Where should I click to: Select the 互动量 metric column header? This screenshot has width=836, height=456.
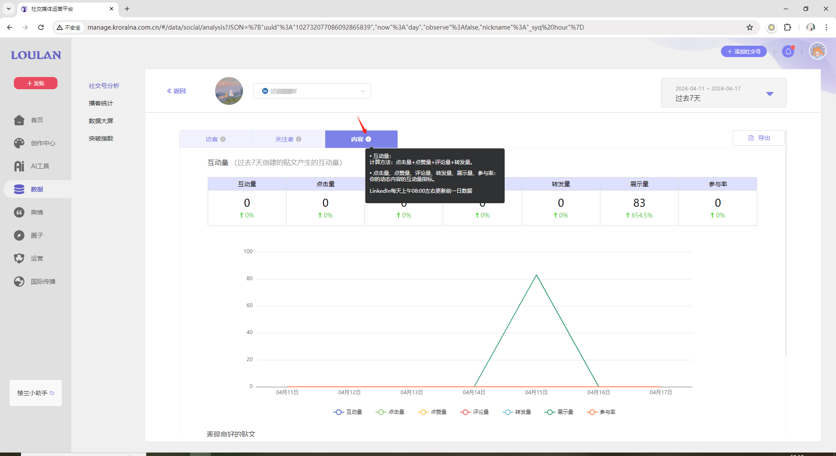pos(247,184)
